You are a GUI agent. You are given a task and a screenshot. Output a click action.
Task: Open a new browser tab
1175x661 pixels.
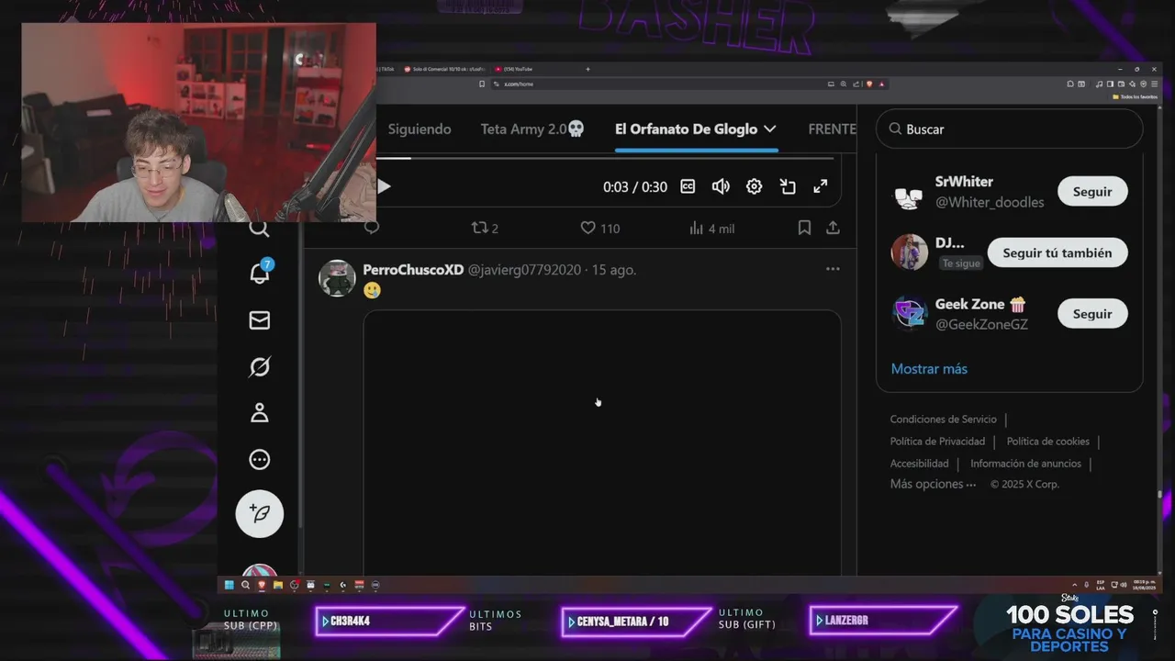[x=588, y=69]
